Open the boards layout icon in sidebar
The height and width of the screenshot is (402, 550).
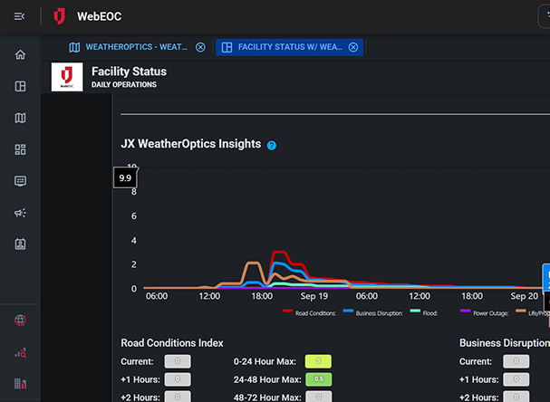pyautogui.click(x=20, y=87)
